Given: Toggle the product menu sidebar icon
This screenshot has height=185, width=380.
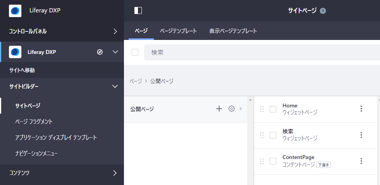Looking at the screenshot, I should click(138, 10).
